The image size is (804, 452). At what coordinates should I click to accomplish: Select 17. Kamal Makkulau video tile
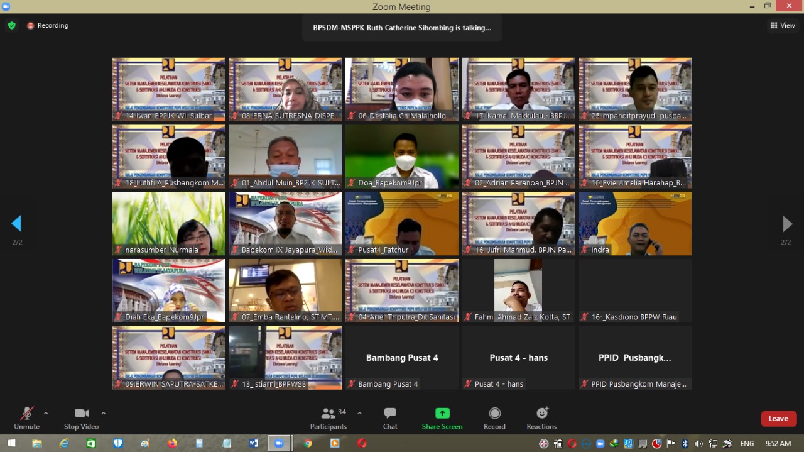(x=518, y=89)
